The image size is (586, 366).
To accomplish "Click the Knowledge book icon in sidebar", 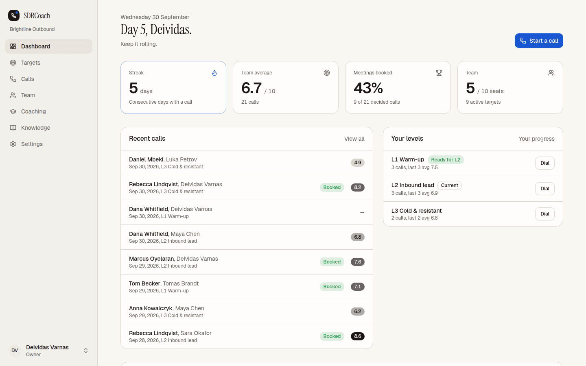I will [x=13, y=128].
